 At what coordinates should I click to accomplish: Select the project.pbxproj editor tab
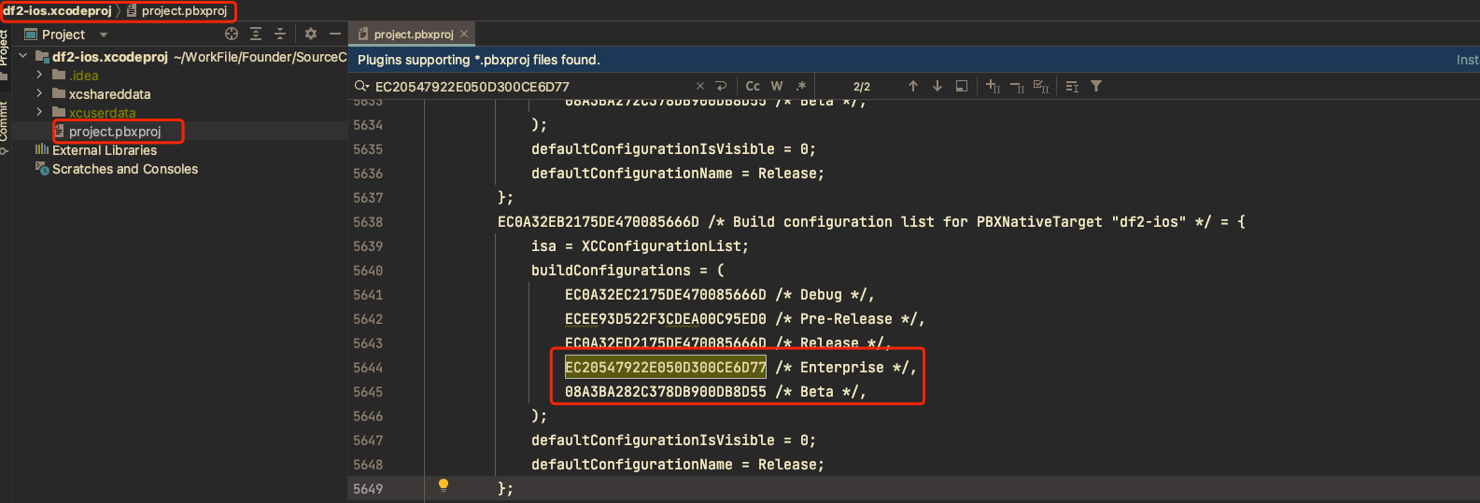click(413, 35)
